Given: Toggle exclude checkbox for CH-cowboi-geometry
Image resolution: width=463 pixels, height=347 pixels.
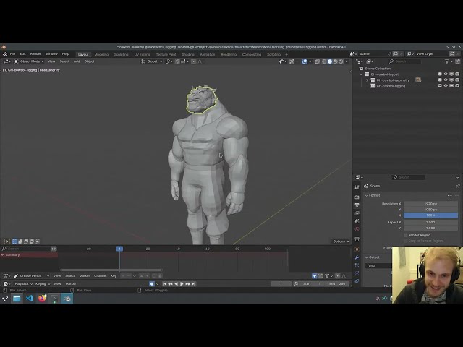Looking at the screenshot, I should [440, 80].
